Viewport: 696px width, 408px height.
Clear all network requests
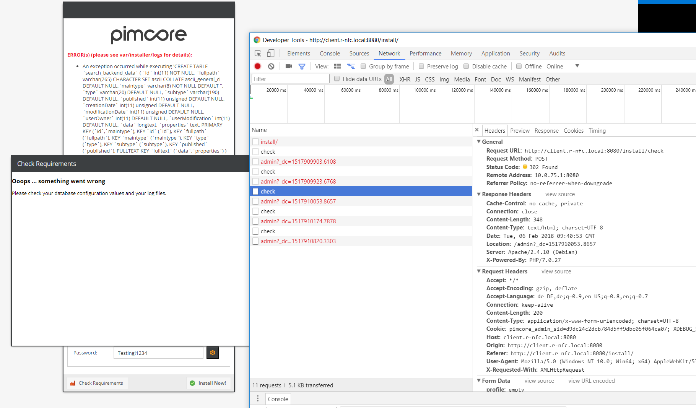point(271,66)
